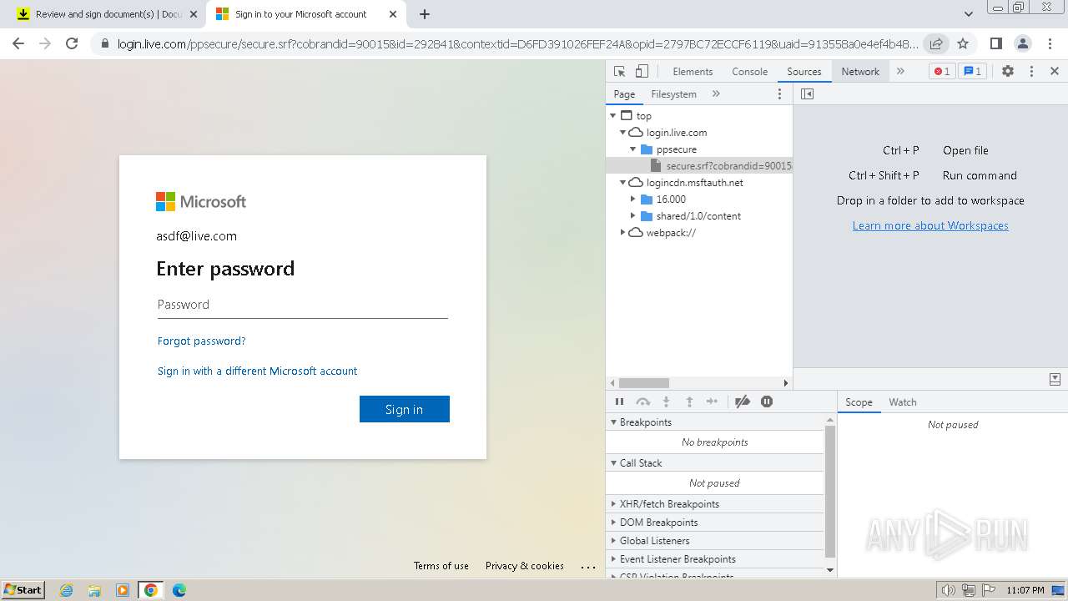Select the Filesystem navigator tab
Screen dimensions: 1068x601
coord(673,94)
